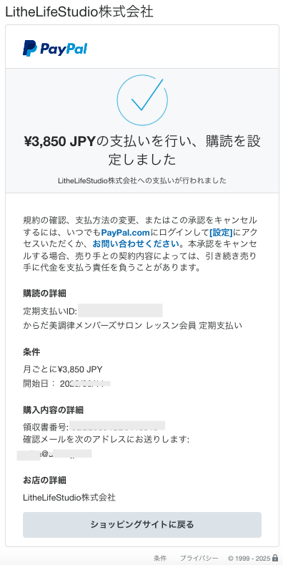Click the 購読の詳細 section heading
The width and height of the screenshot is (283, 565).
(44, 294)
